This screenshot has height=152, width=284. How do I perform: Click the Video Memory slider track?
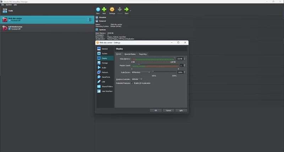pyautogui.click(x=153, y=59)
